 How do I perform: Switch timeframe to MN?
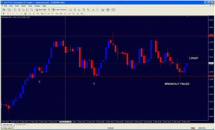point(82,13)
